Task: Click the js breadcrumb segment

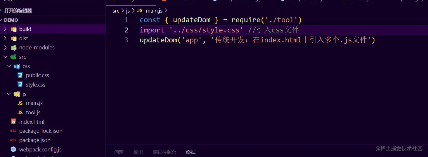Action: click(128, 11)
